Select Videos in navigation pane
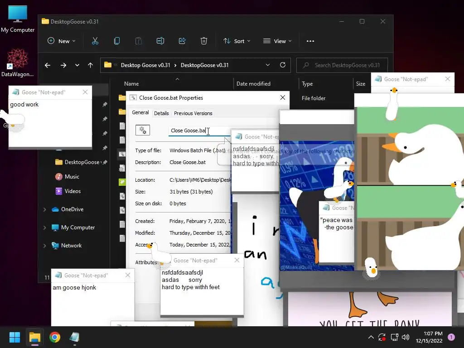 click(x=68, y=191)
